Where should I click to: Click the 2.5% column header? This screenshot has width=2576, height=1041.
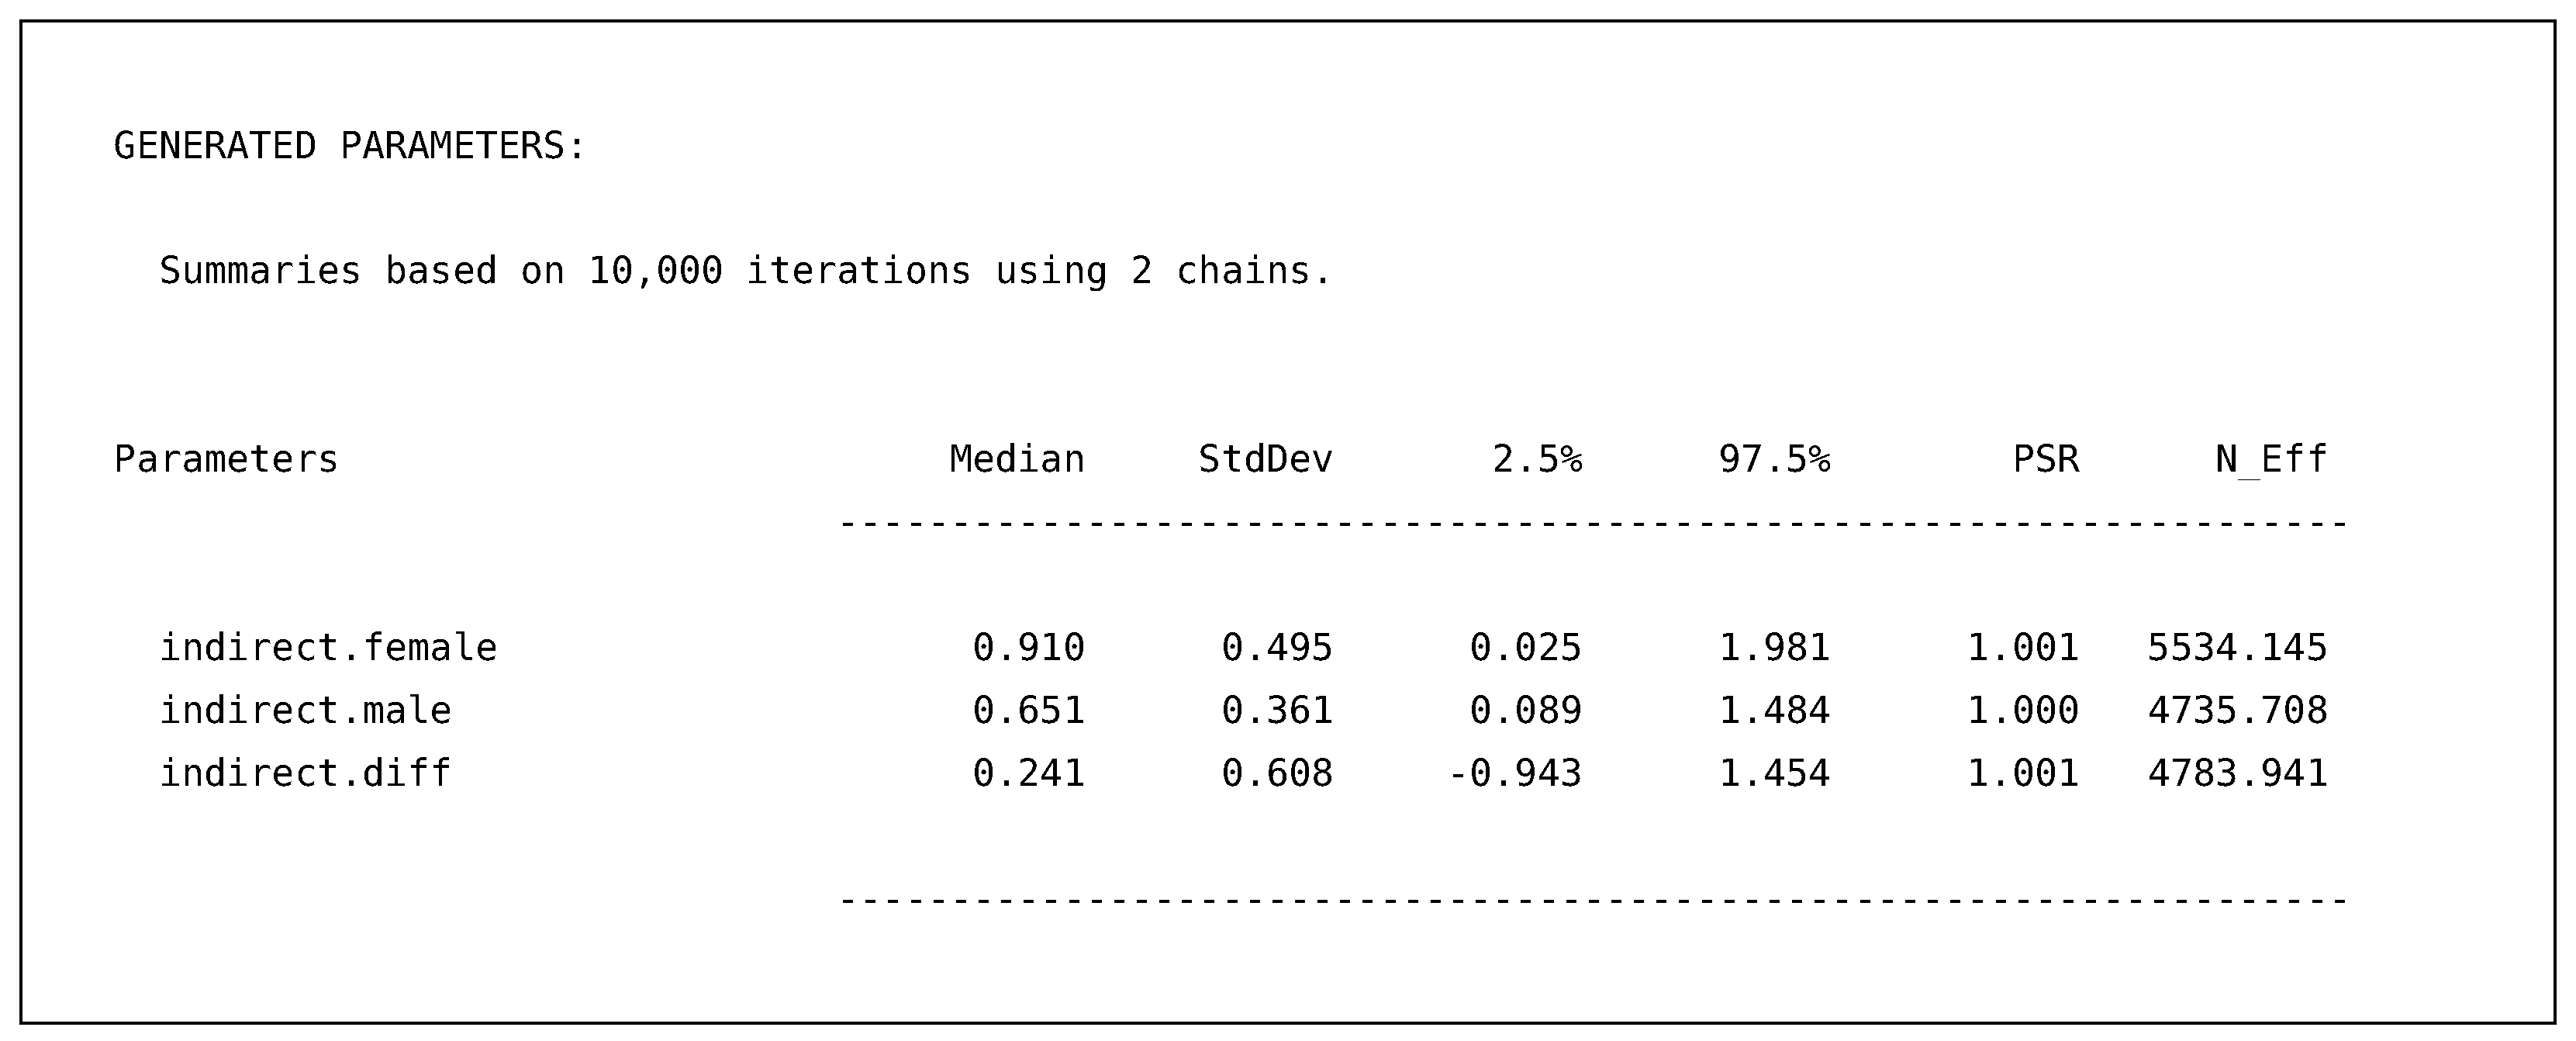pos(1537,459)
